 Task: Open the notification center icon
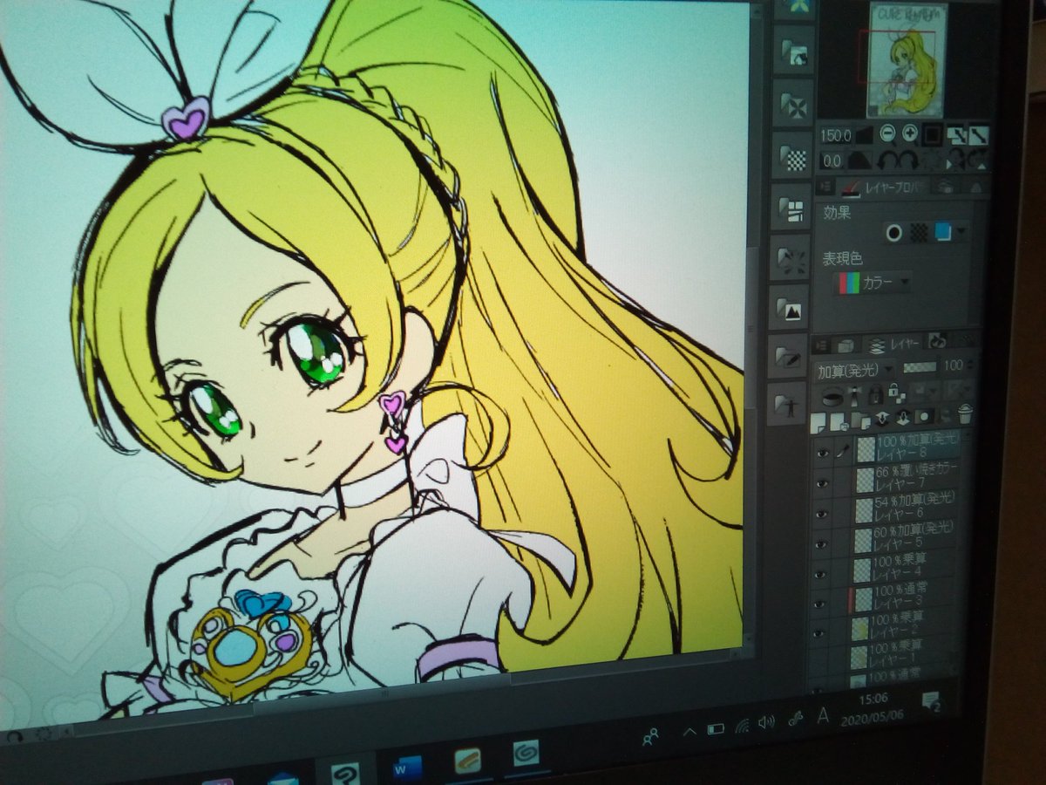pyautogui.click(x=930, y=700)
